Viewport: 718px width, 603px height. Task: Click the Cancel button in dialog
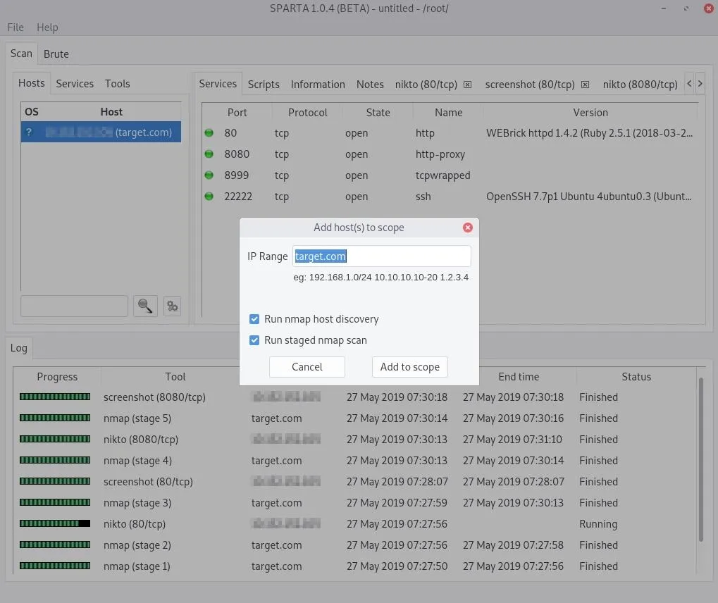pos(307,367)
